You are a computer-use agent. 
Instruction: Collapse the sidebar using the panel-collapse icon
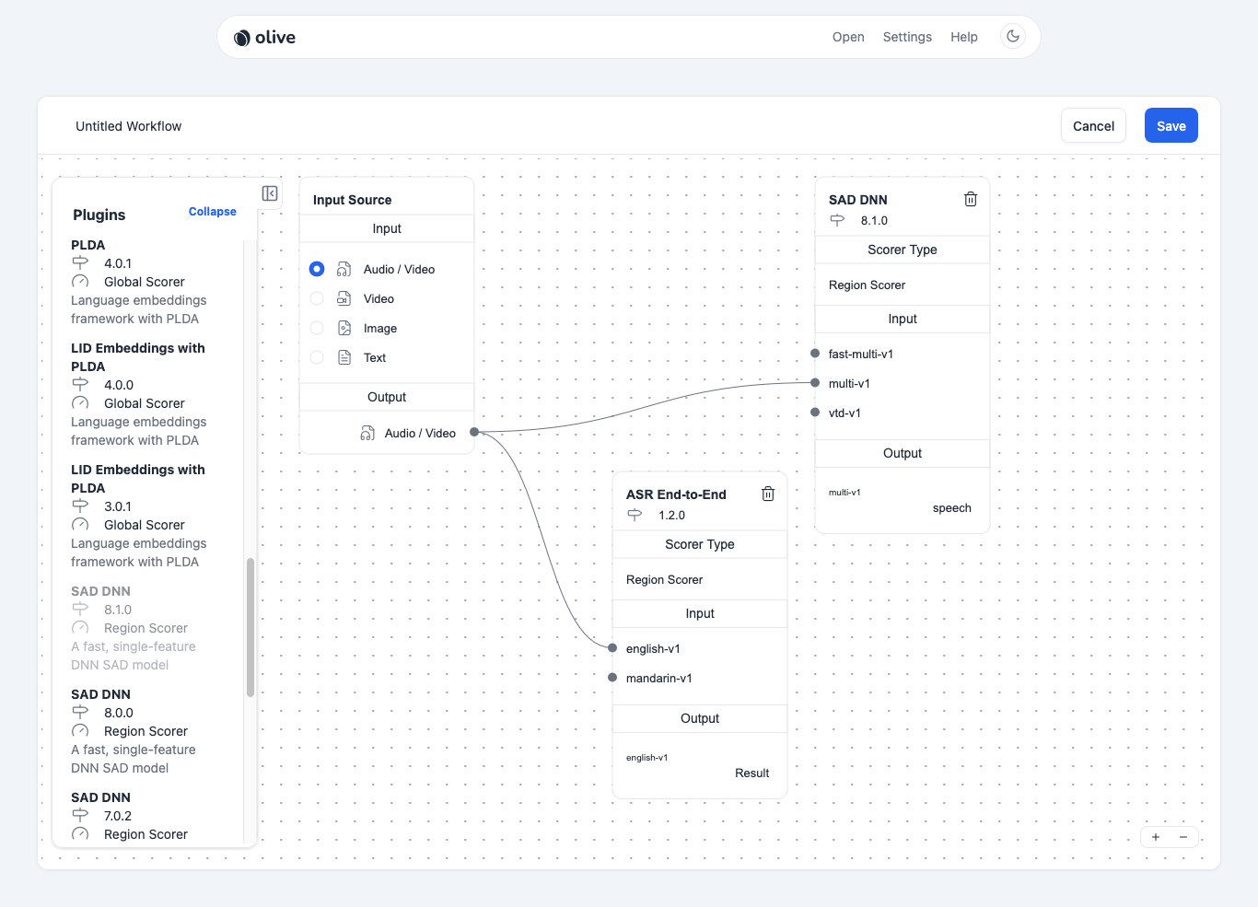click(269, 193)
